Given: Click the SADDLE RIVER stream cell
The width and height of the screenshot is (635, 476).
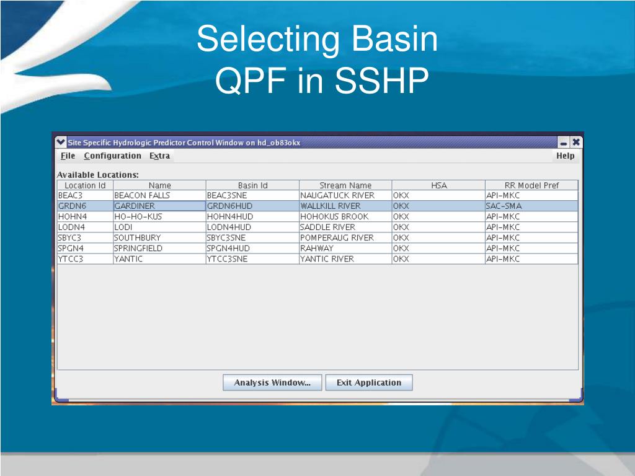Looking at the screenshot, I should tap(345, 227).
